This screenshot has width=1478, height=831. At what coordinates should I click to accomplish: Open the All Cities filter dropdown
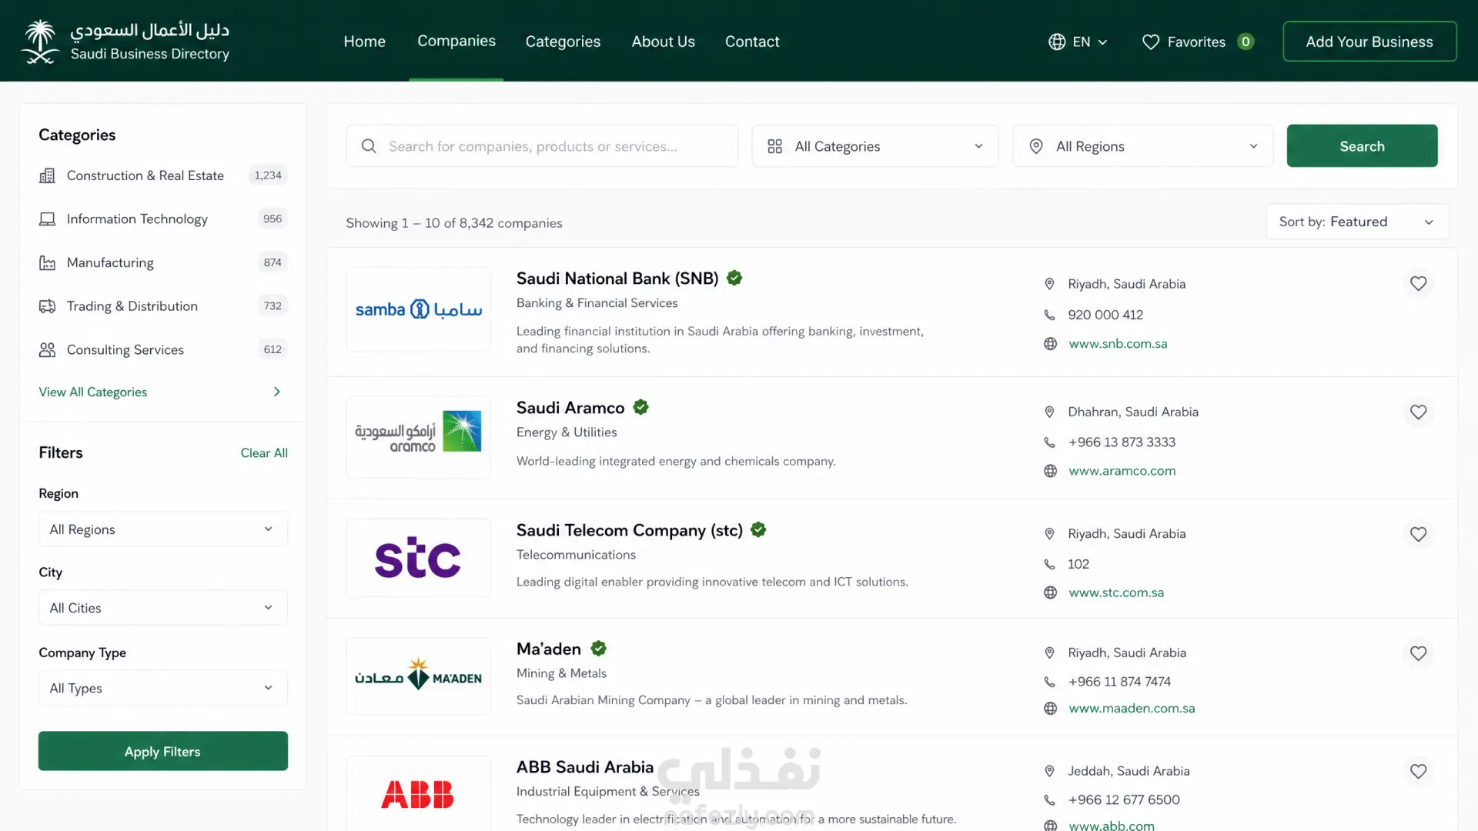pyautogui.click(x=163, y=608)
